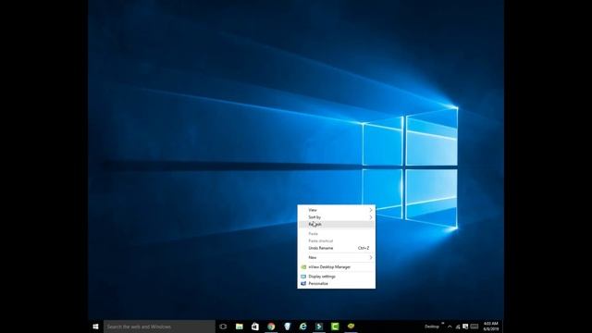The image size is (592, 333).
Task: Open the taskbar clock and date
Action: 491,327
